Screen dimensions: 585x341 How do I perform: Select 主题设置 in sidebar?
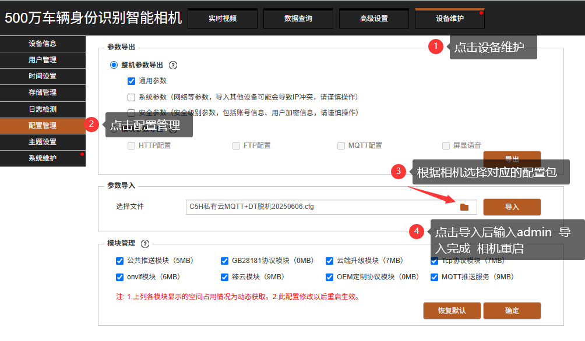43,142
